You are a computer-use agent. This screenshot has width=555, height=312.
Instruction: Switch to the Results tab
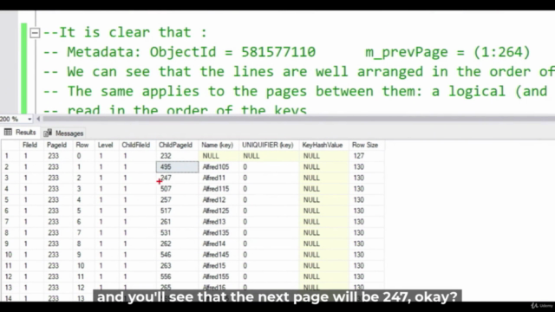pos(20,133)
